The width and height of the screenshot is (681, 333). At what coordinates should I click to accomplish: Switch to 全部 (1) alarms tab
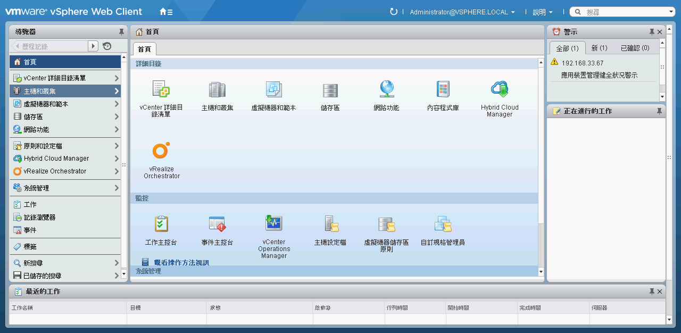(567, 48)
